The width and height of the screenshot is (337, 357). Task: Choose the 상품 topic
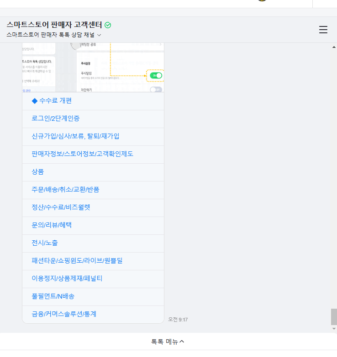[93, 172]
